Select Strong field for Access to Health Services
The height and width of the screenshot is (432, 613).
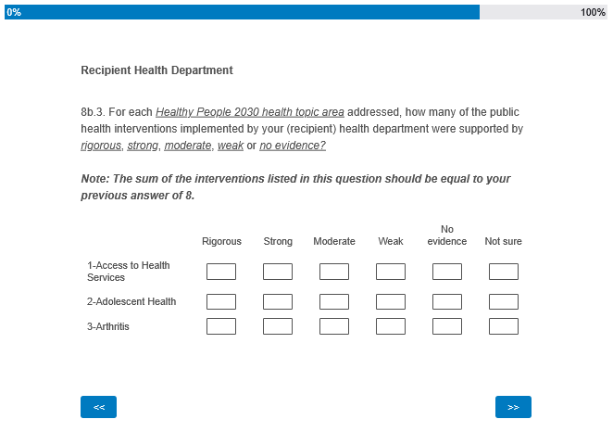278,272
